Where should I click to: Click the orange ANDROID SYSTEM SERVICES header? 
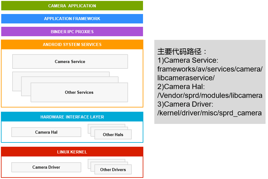pyautogui.click(x=72, y=44)
